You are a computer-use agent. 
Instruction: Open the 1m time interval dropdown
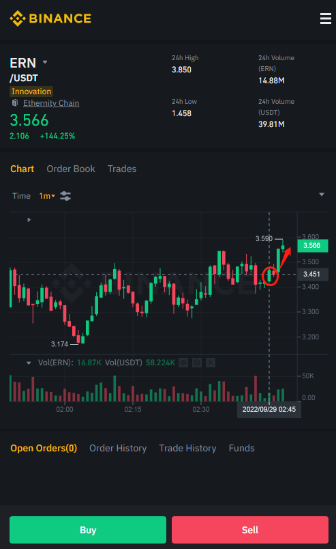47,196
